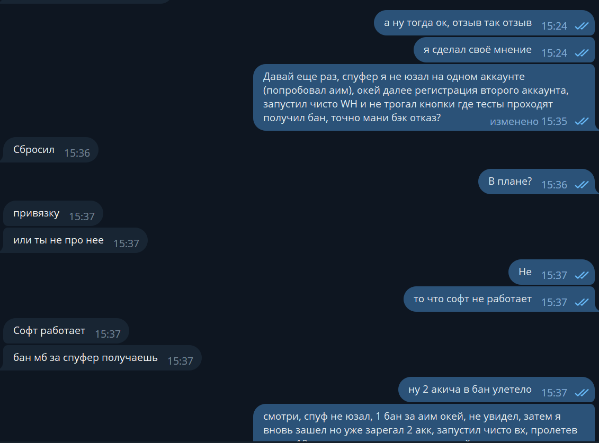Click timestamp 15:36 on 'Сбросил' message

pos(77,153)
